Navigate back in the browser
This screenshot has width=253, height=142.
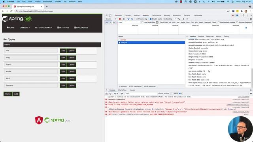point(3,11)
